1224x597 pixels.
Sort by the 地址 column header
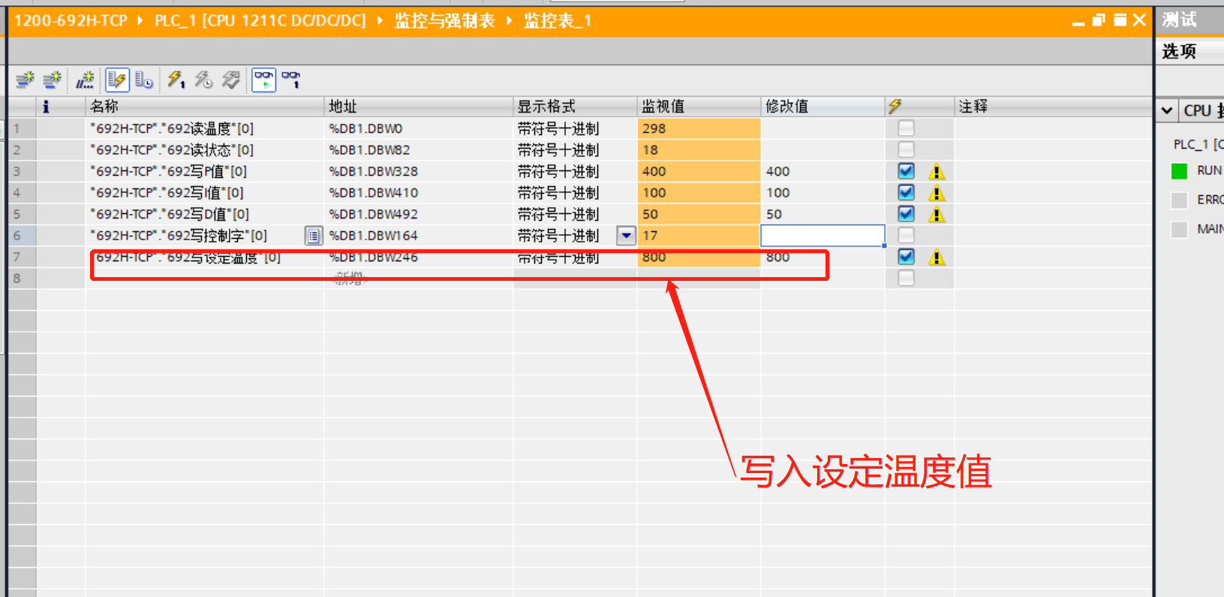[x=419, y=107]
